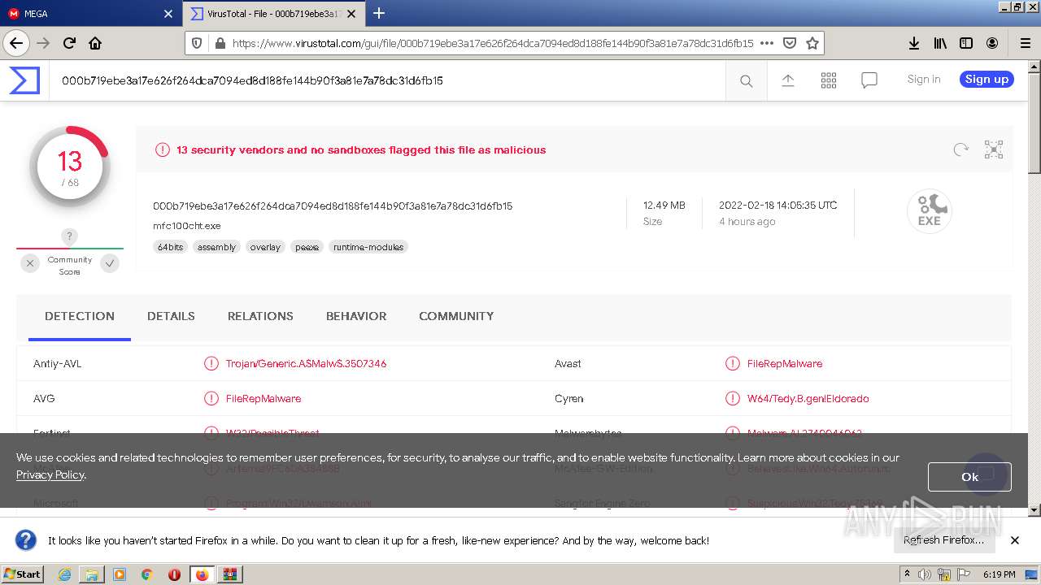Click the VirusTotal logo

(24, 80)
